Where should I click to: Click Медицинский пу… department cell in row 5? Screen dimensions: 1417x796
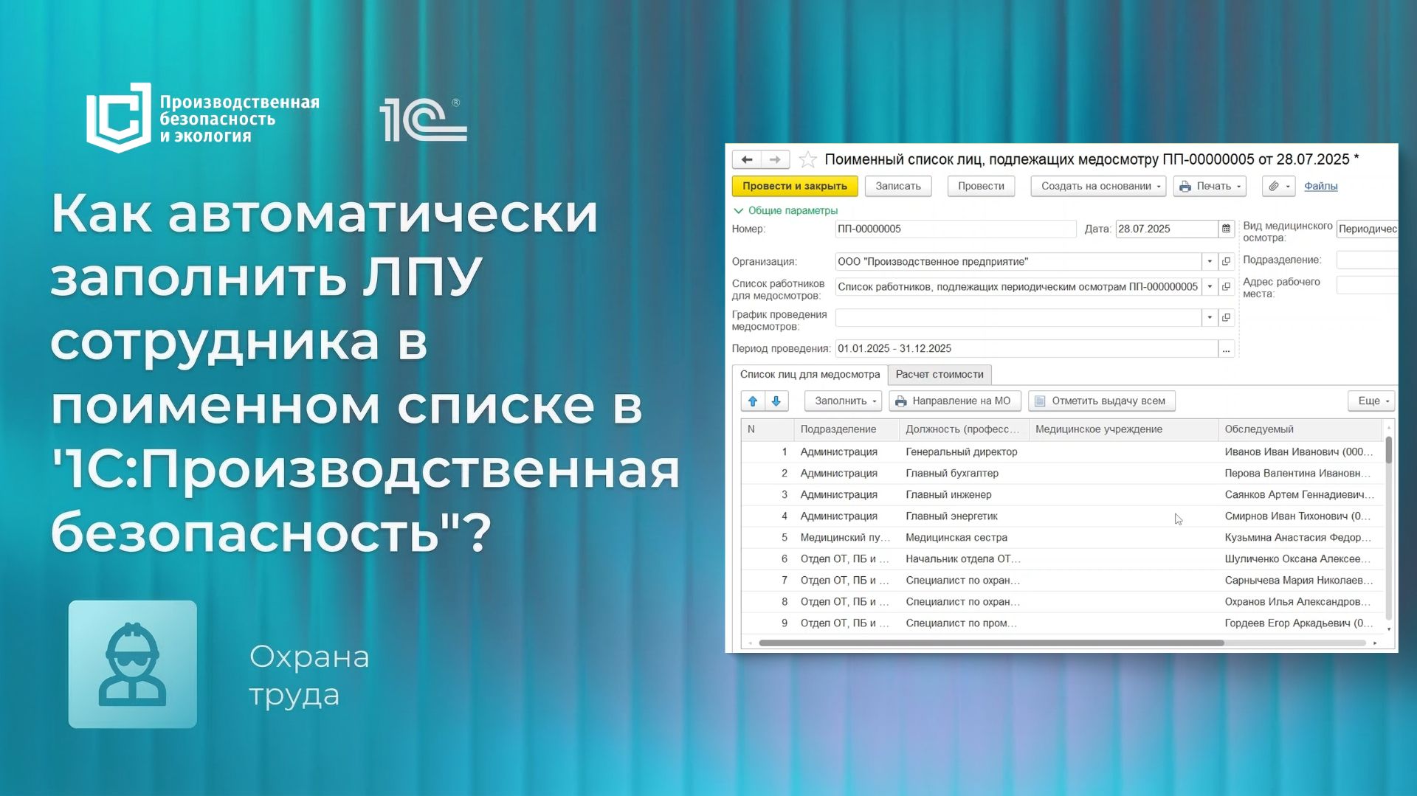pos(847,537)
